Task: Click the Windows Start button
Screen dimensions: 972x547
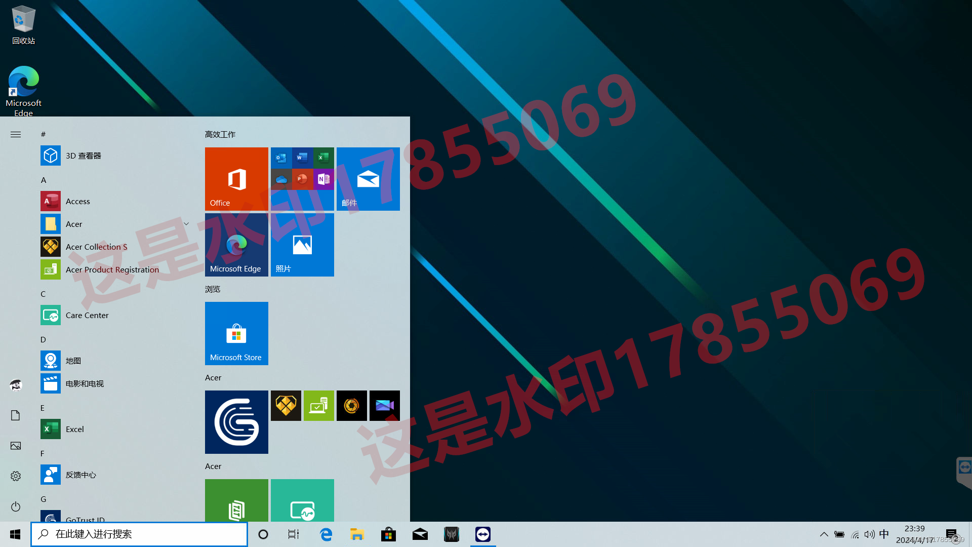Action: [15, 534]
